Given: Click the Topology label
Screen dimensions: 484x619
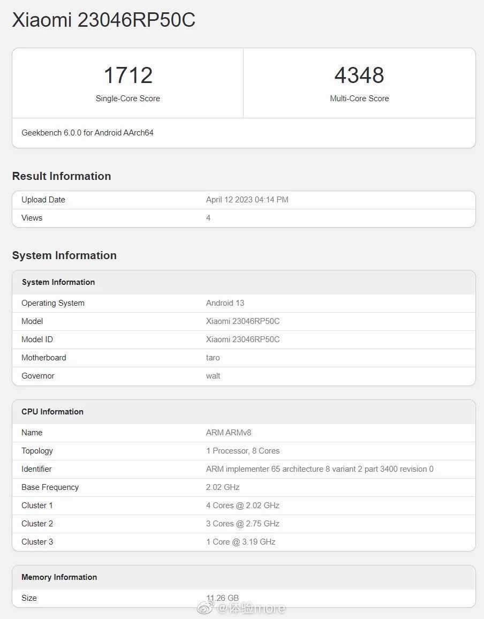Looking at the screenshot, I should (37, 451).
